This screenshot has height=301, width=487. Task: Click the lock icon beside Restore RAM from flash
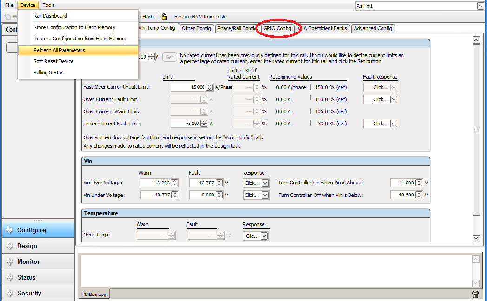(164, 16)
